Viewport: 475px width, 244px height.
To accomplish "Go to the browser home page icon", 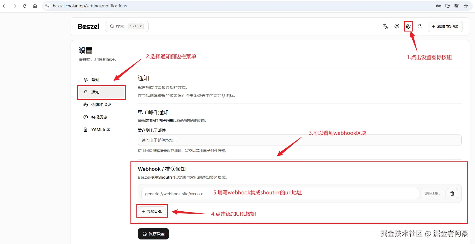I will click(x=35, y=6).
